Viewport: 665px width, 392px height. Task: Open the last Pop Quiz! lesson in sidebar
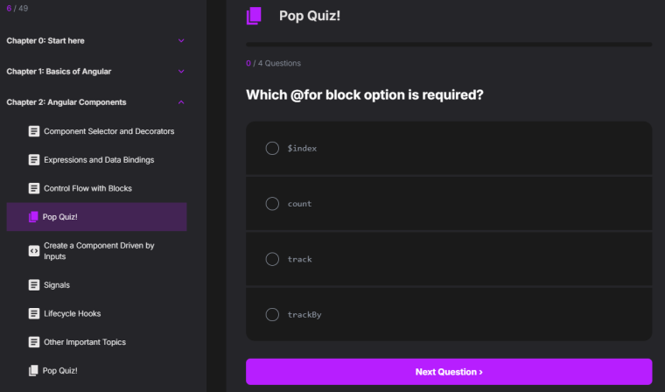(59, 371)
